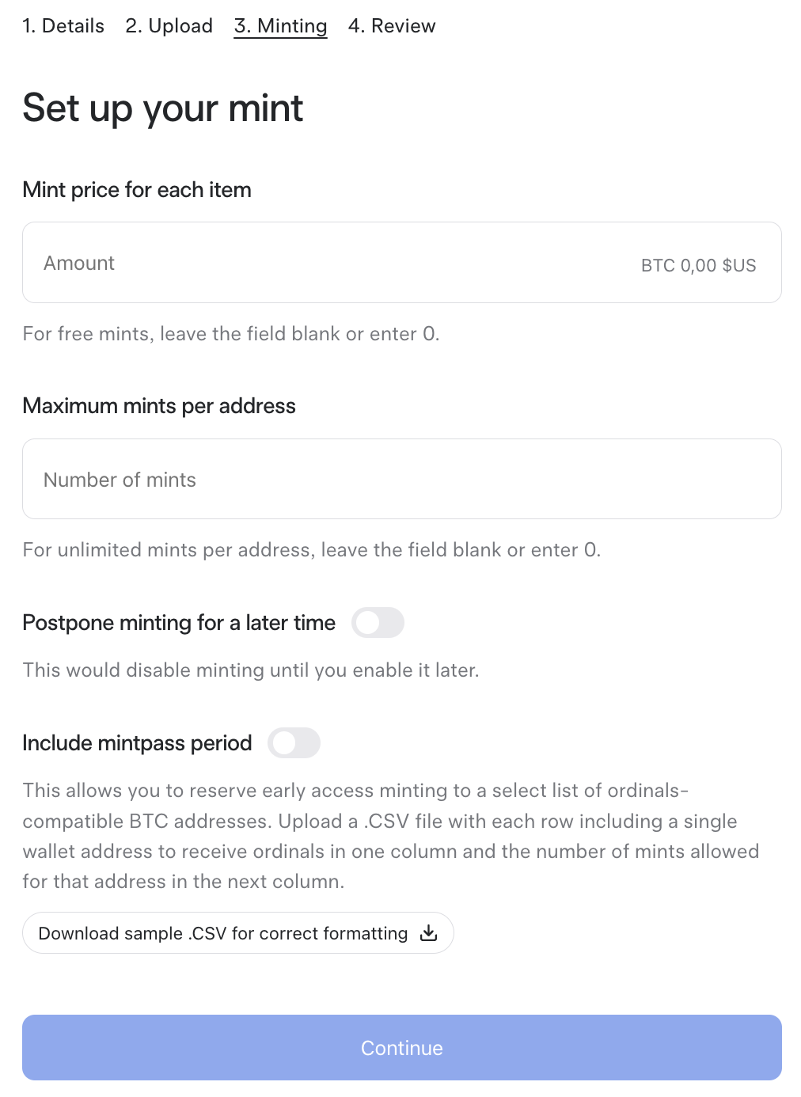
Task: Focus the Amount mint price field
Action: [x=402, y=263]
